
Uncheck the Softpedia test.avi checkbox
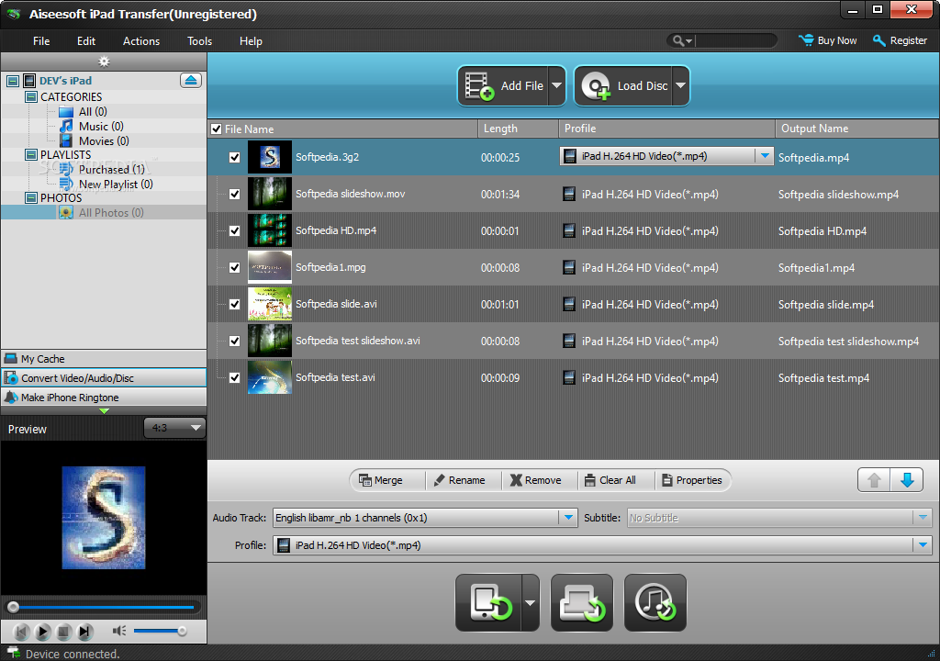click(234, 377)
